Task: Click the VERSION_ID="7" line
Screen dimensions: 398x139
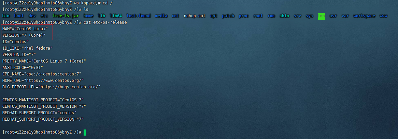Action: pos(19,55)
